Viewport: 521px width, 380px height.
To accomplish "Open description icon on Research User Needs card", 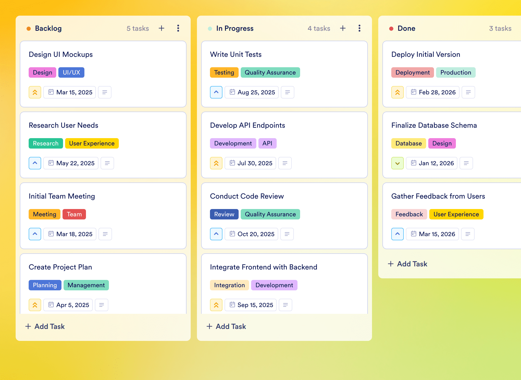I will [107, 163].
